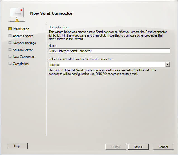Click the New Connector step indicator square
The image size is (178, 155).
click(x=10, y=57)
